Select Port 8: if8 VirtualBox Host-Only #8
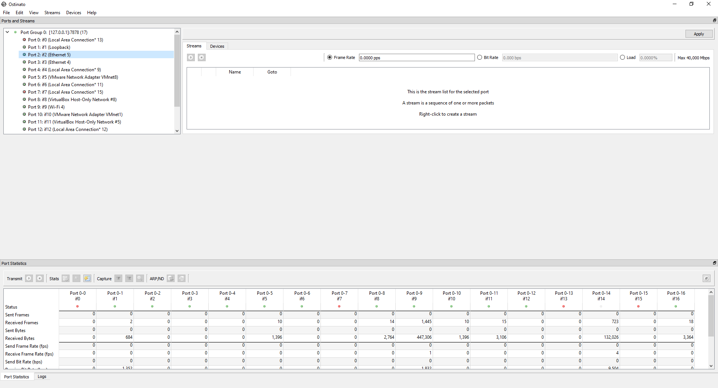The height and width of the screenshot is (388, 718). (x=72, y=99)
